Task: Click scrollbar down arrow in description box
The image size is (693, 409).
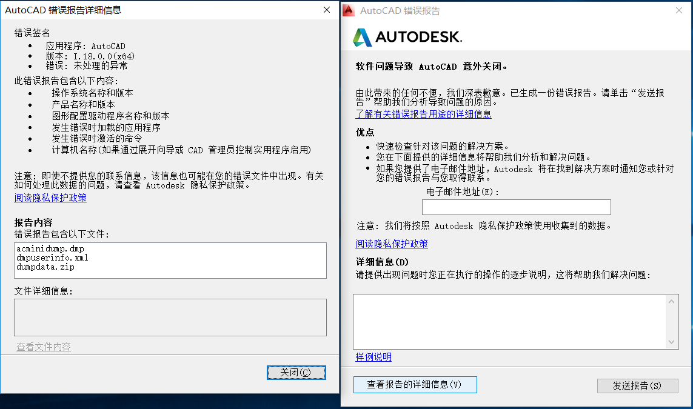Action: pos(671,342)
